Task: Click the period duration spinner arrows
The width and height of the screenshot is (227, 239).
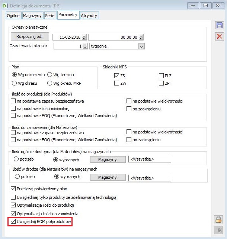Action: [x=85, y=46]
